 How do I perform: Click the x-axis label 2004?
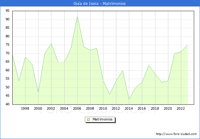pos(64,108)
